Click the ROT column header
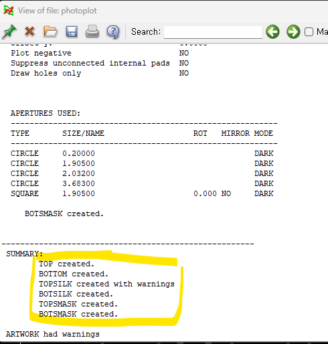This screenshot has width=328, height=344. 200,133
